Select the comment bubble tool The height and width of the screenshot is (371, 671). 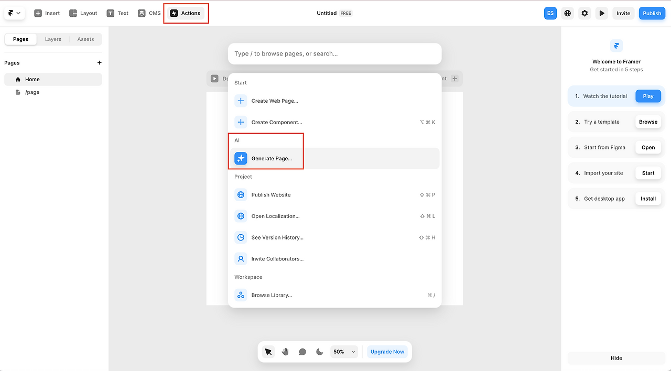pos(302,352)
